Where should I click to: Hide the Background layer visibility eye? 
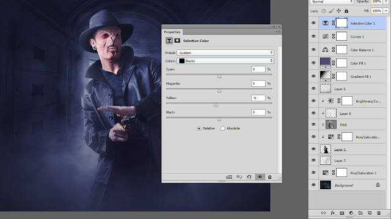pyautogui.click(x=313, y=185)
